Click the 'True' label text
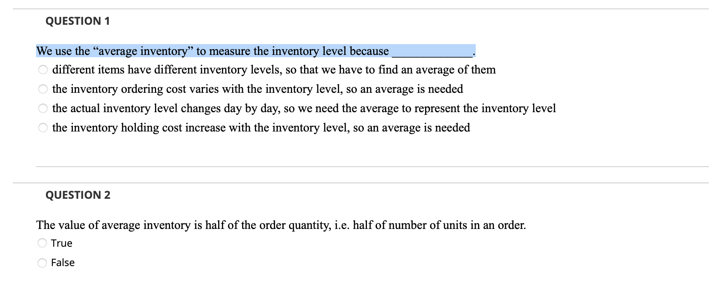 click(x=62, y=243)
